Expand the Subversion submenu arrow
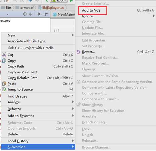 73,146
